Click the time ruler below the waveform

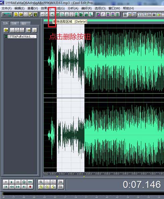coord(104,174)
